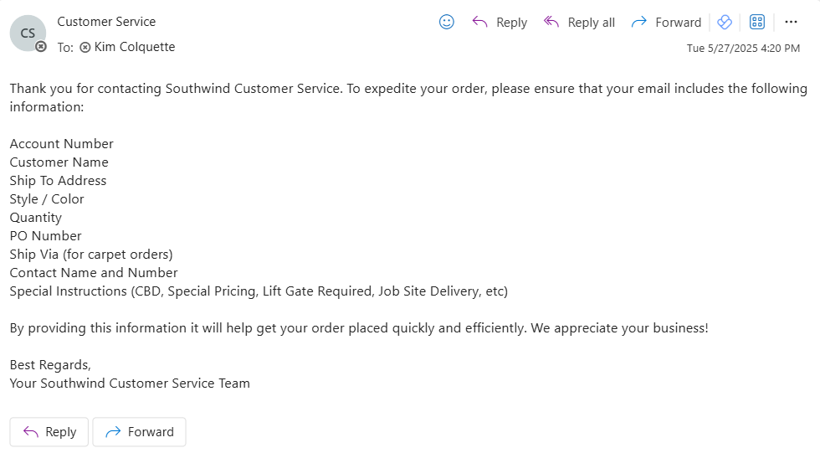
Task: Open the Viva Insights linked-diamonds icon
Action: click(725, 22)
